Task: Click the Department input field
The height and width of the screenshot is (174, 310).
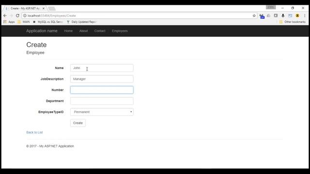Action: click(102, 101)
